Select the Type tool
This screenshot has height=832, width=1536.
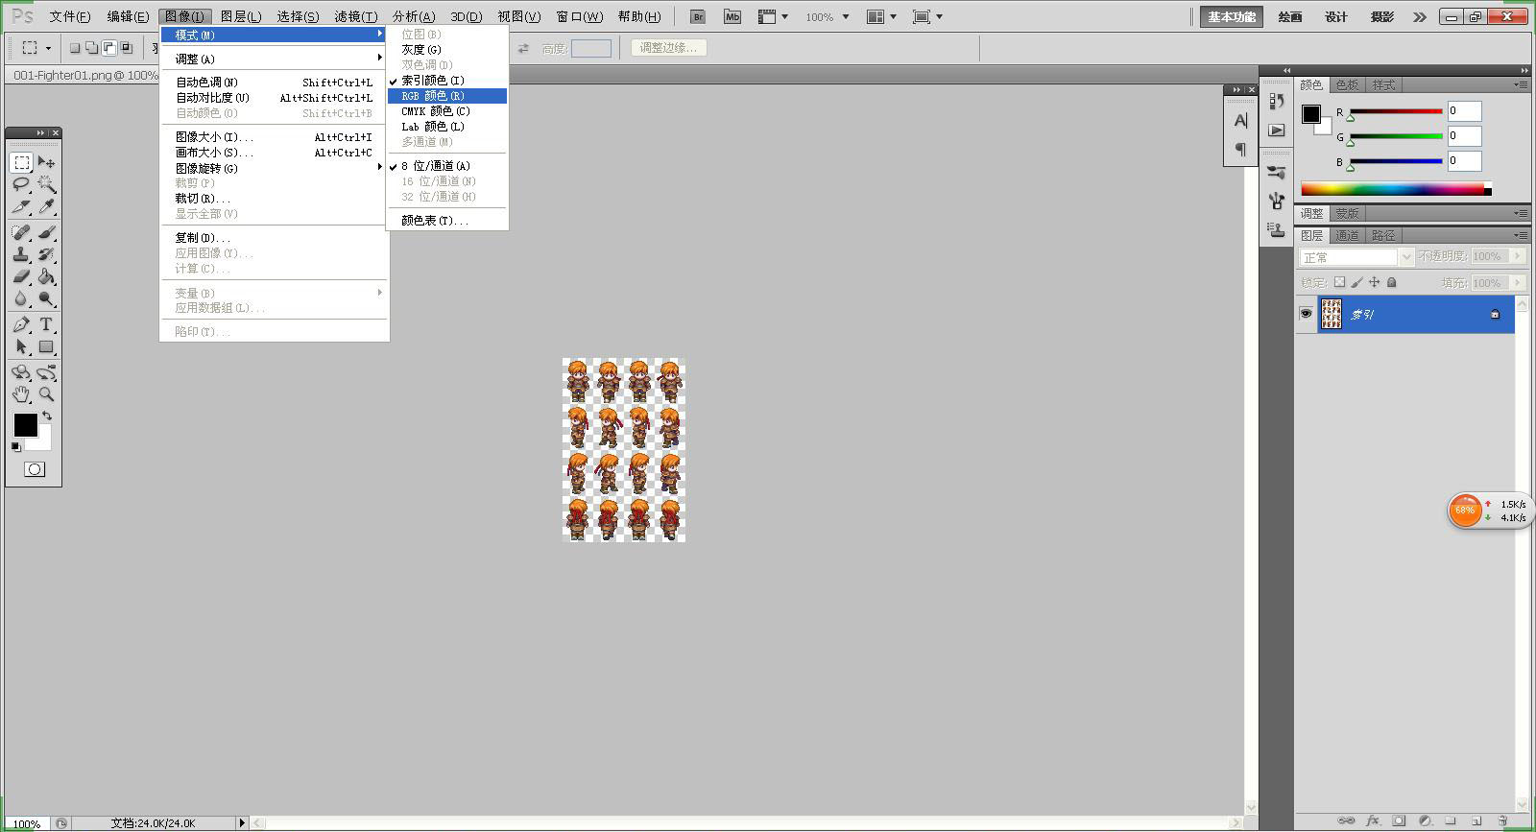(x=46, y=324)
